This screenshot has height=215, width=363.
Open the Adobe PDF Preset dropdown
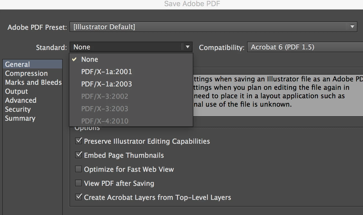pos(213,27)
